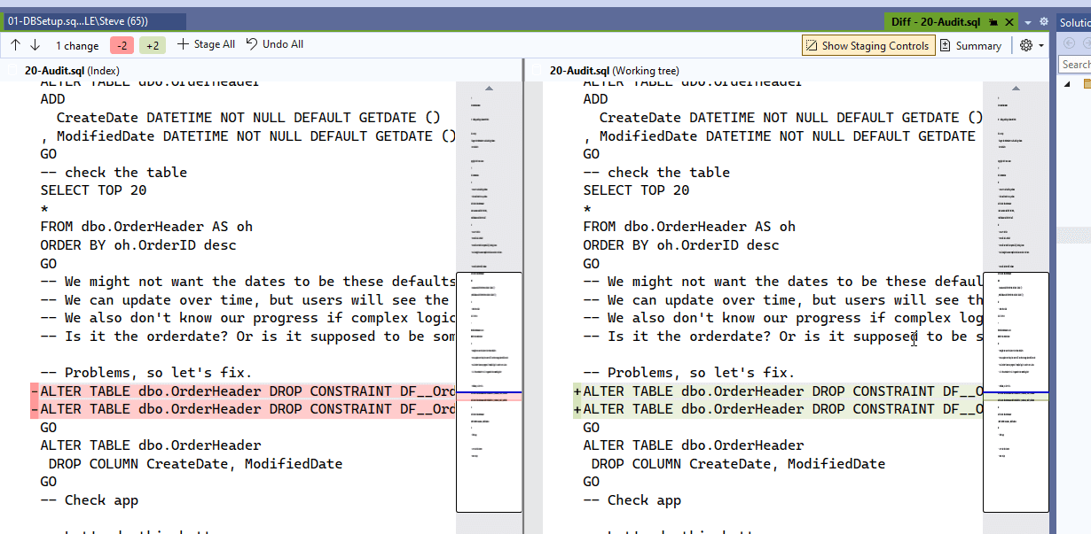The width and height of the screenshot is (1091, 534).
Task: Open the tab well settings gear
Action: [1044, 21]
